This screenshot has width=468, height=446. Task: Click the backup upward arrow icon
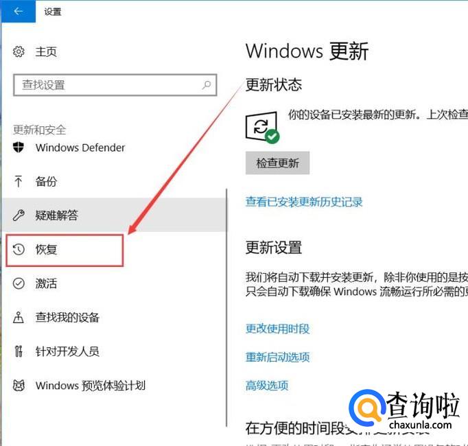coord(19,181)
